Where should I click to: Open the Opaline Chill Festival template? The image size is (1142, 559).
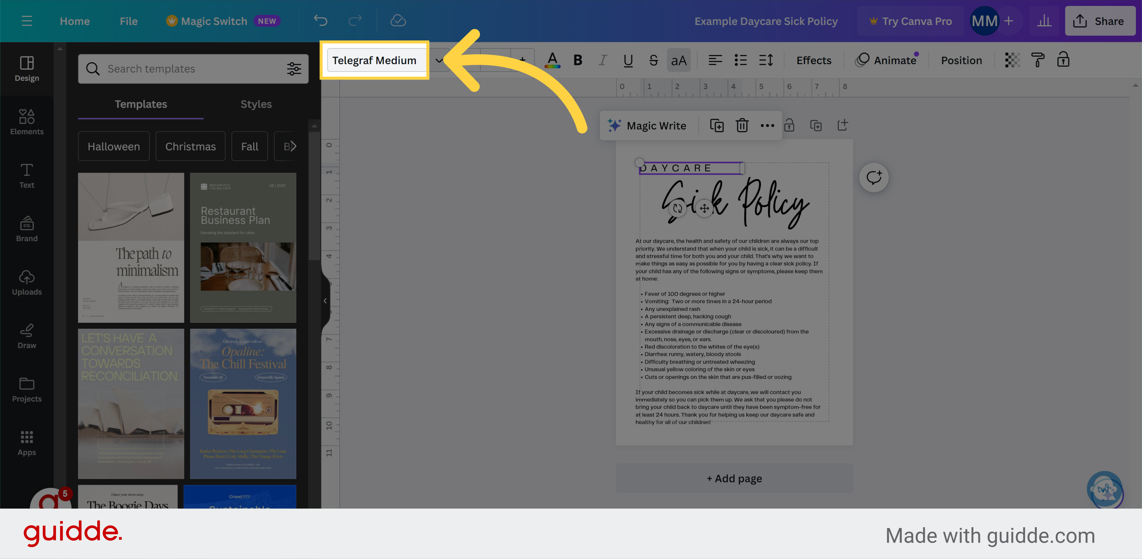pos(243,403)
